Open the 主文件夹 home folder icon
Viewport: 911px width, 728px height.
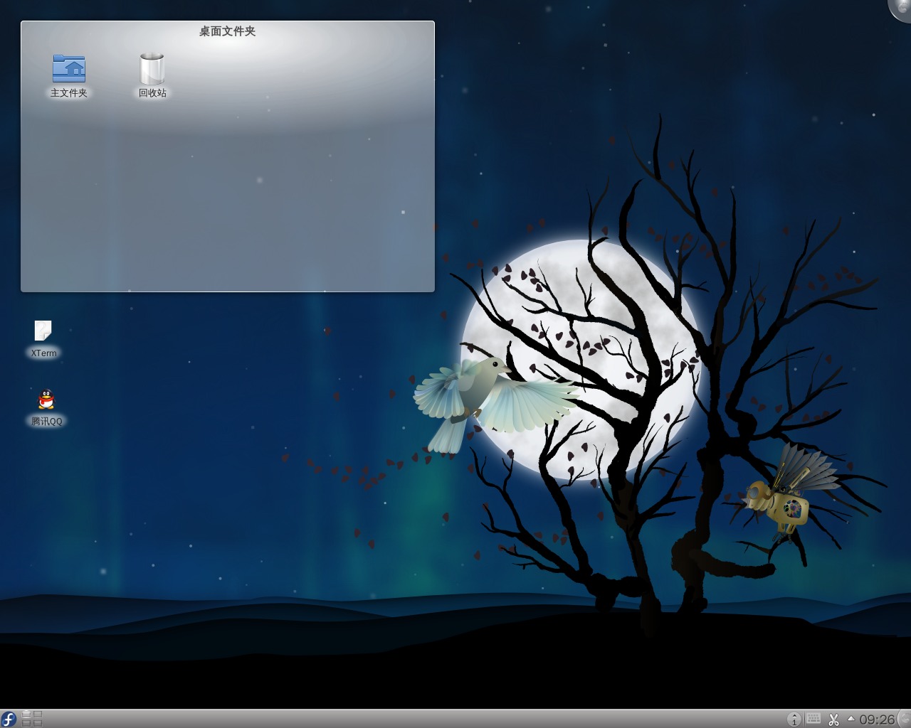(68, 76)
